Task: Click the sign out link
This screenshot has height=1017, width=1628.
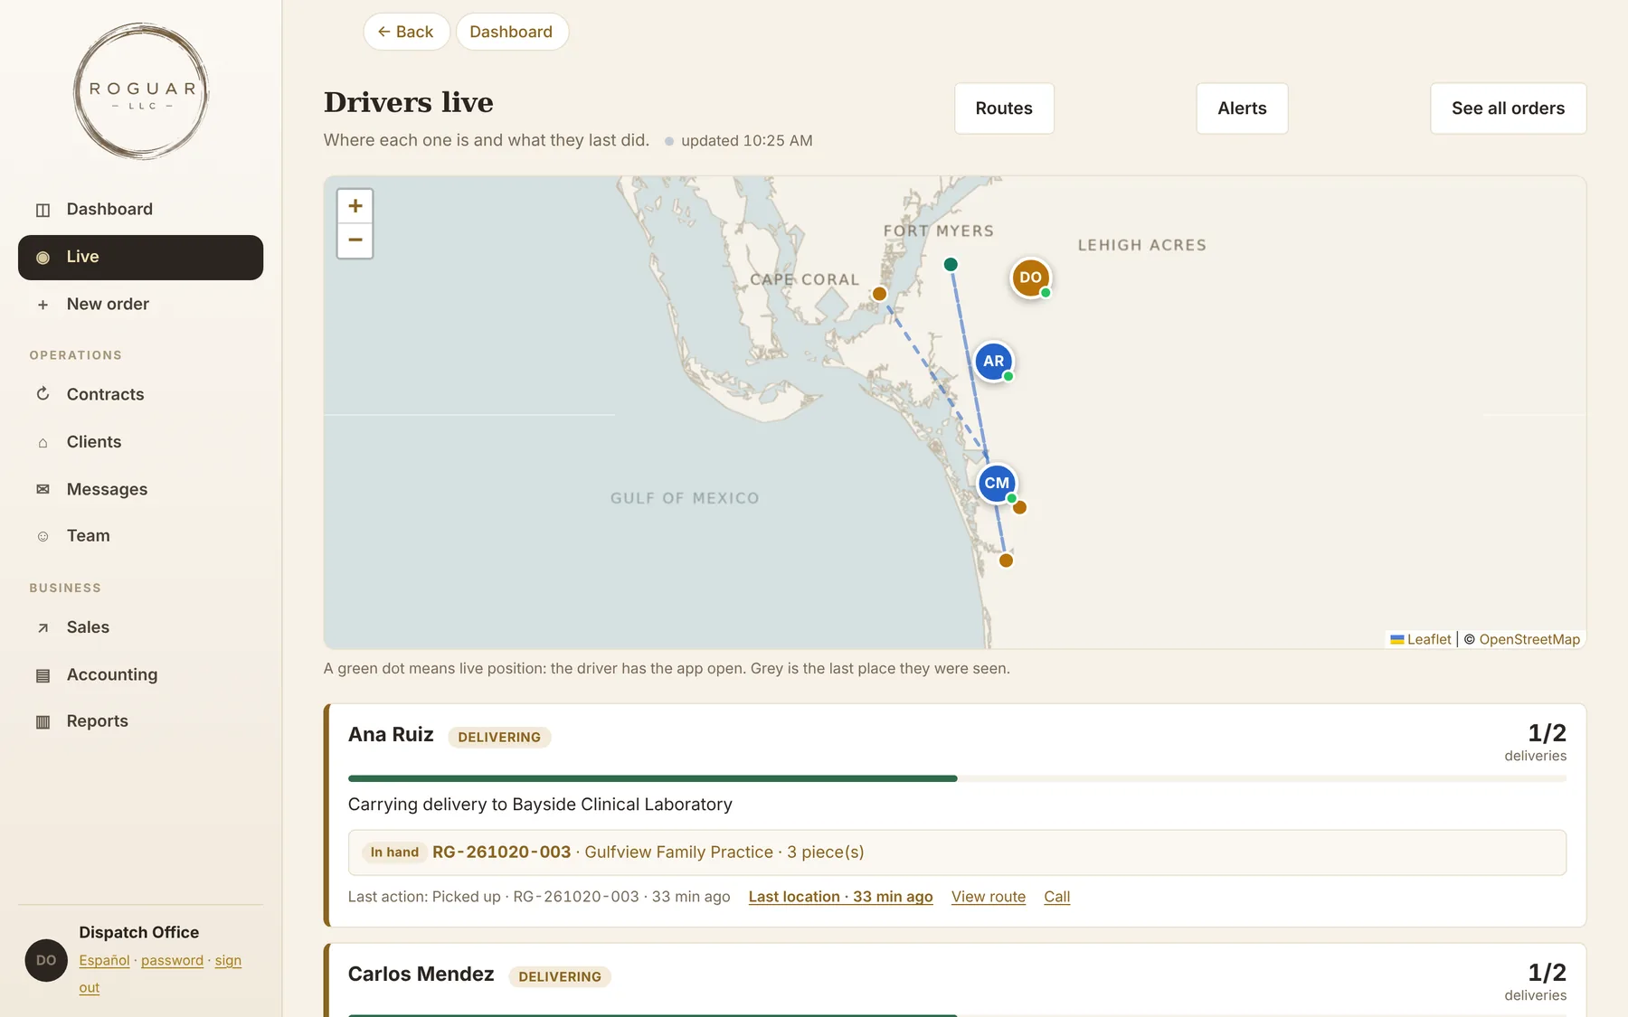Action: click(x=228, y=960)
